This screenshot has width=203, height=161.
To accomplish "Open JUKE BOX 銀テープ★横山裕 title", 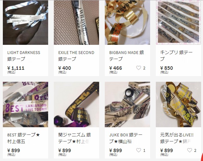I will [x=126, y=138].
